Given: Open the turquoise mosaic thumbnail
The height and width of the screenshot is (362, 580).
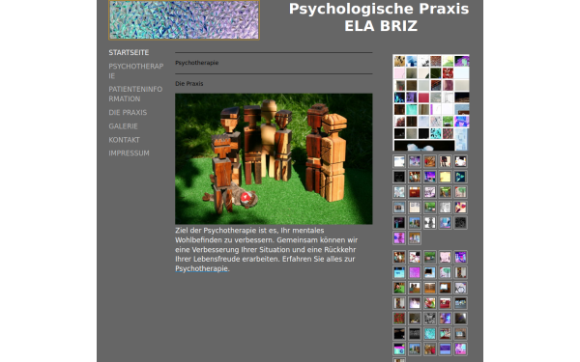Looking at the screenshot, I should [x=430, y=334].
